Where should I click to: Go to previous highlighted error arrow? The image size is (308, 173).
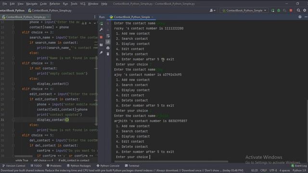[90, 23]
